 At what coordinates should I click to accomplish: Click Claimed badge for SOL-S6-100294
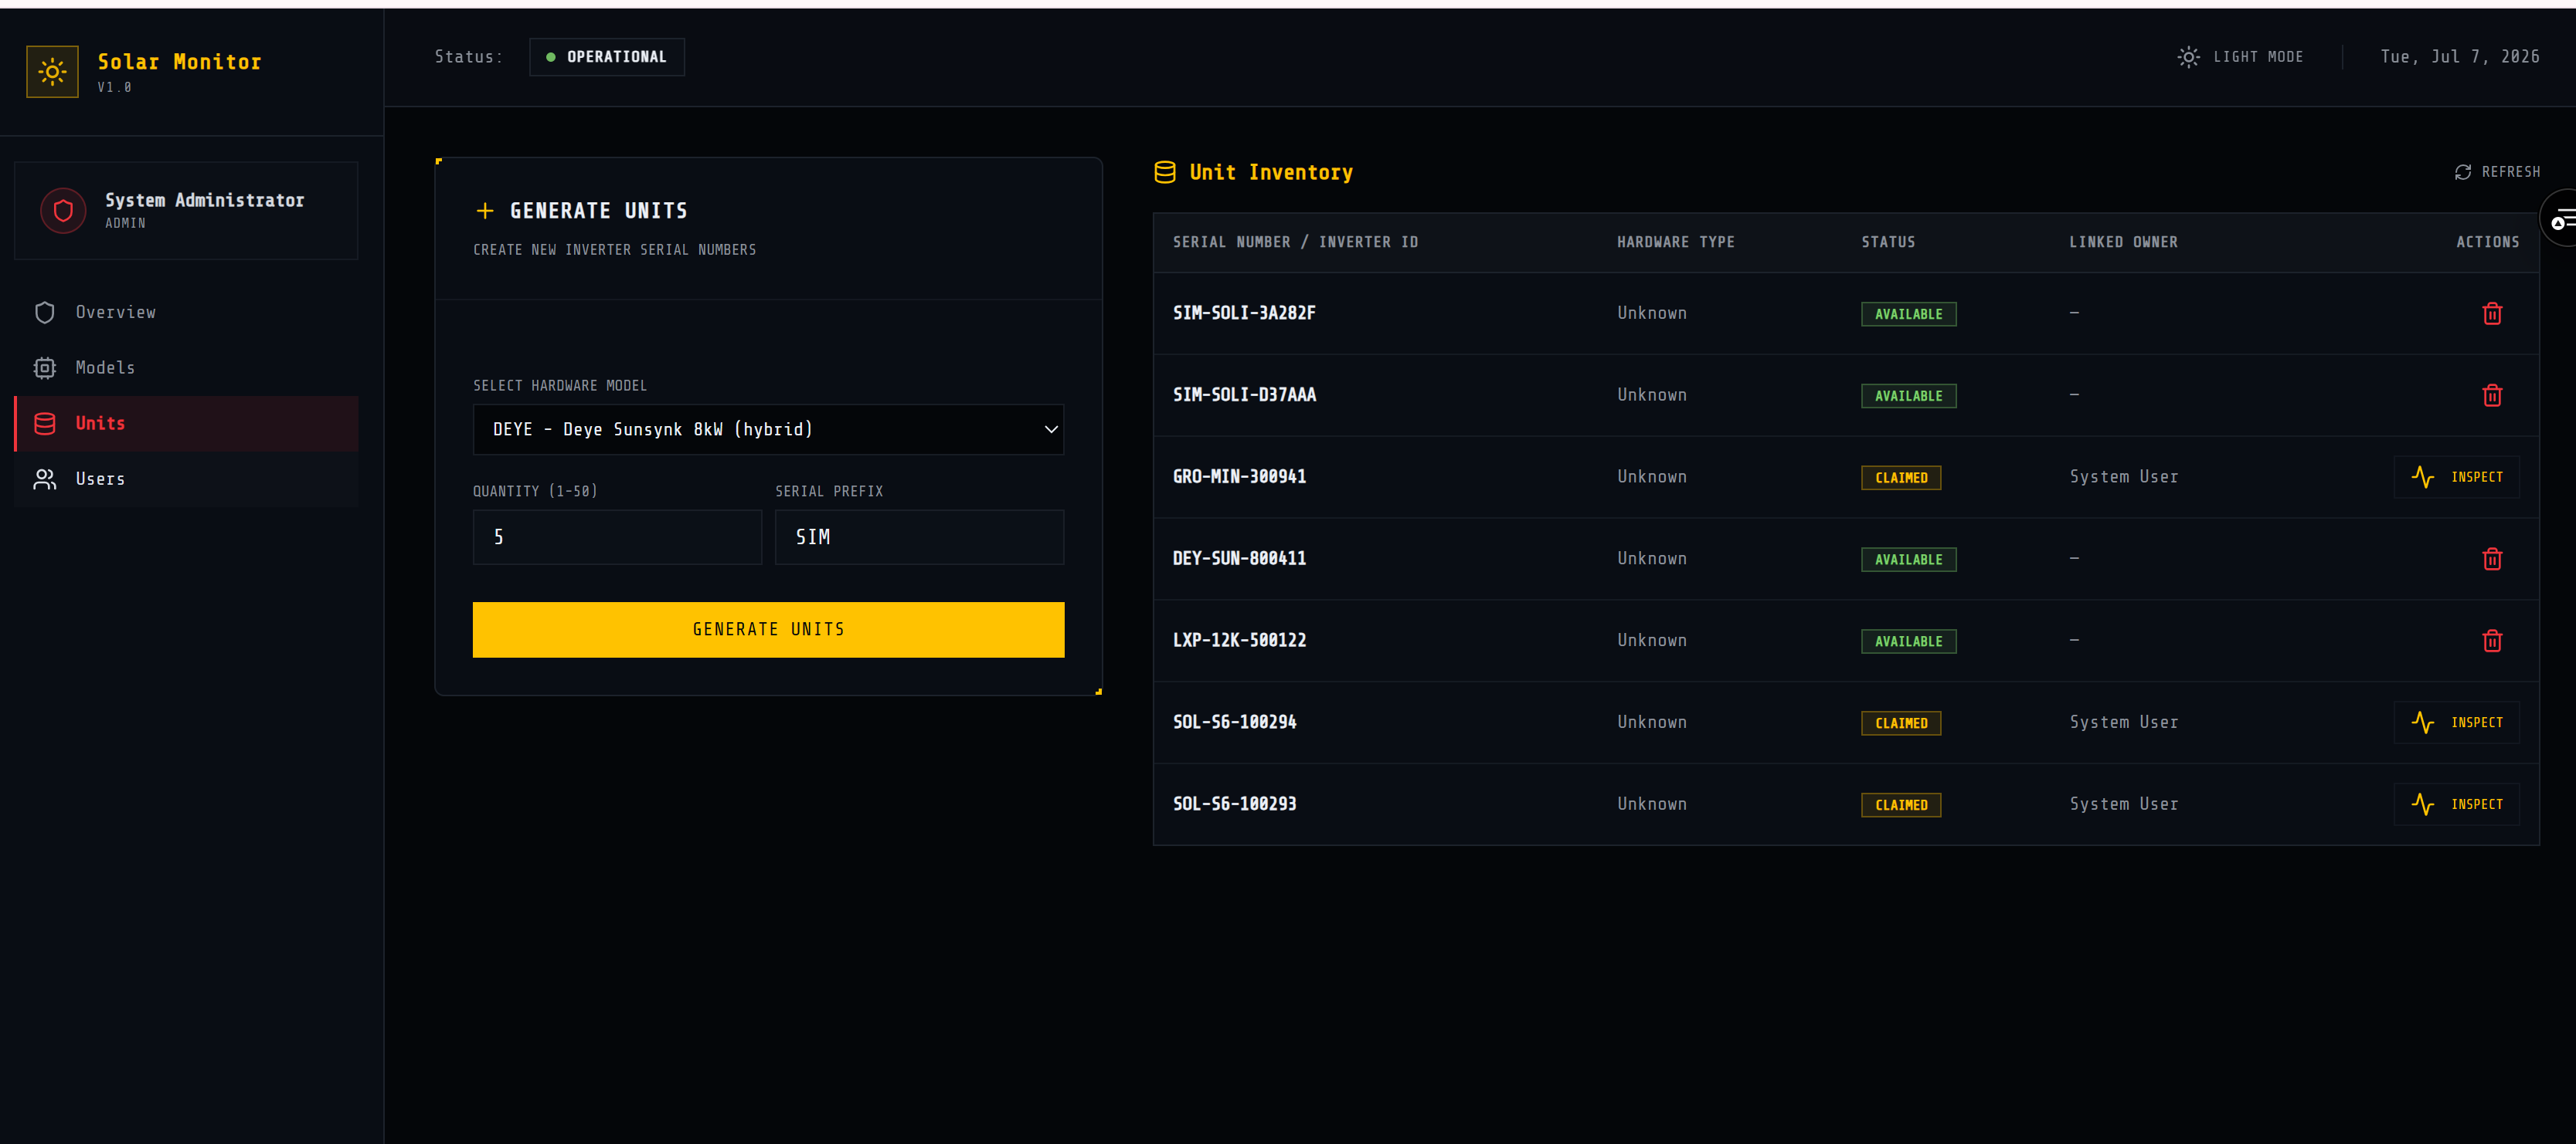pyautogui.click(x=1900, y=723)
